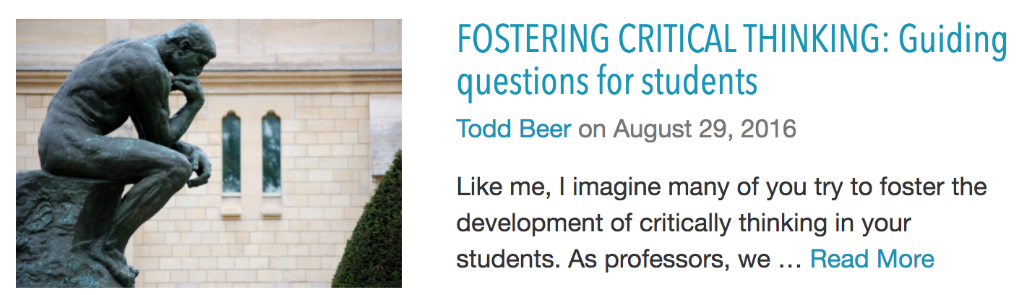Viewport: 1032px width, 295px height.
Task: Click the Todd Beer author link
Action: [513, 130]
